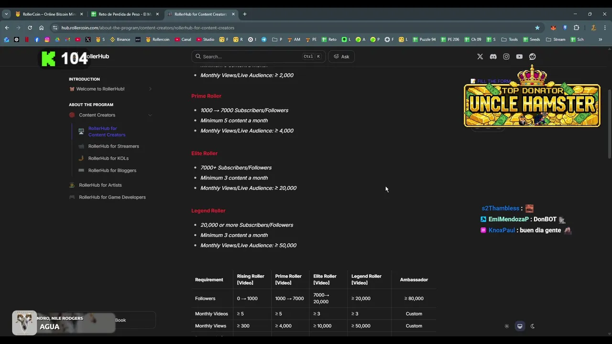
Task: Open the Studio YouTube bookmark
Action: pos(205,40)
